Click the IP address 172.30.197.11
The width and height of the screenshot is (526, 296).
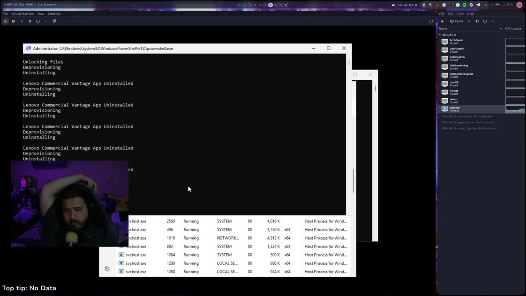pyautogui.click(x=408, y=5)
